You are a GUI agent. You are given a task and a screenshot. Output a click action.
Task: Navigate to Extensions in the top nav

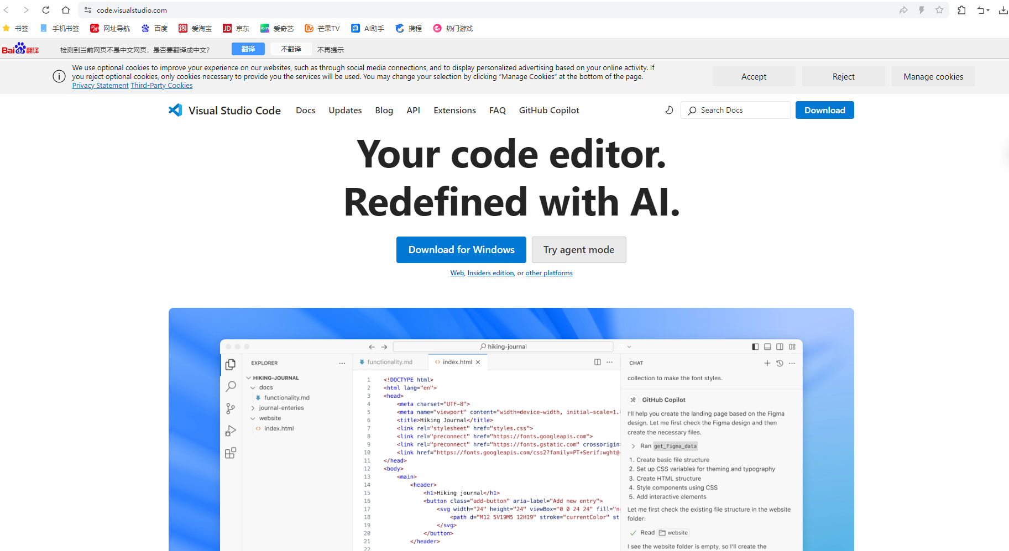click(455, 111)
